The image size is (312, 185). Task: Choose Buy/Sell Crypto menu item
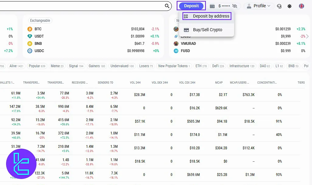pyautogui.click(x=207, y=30)
